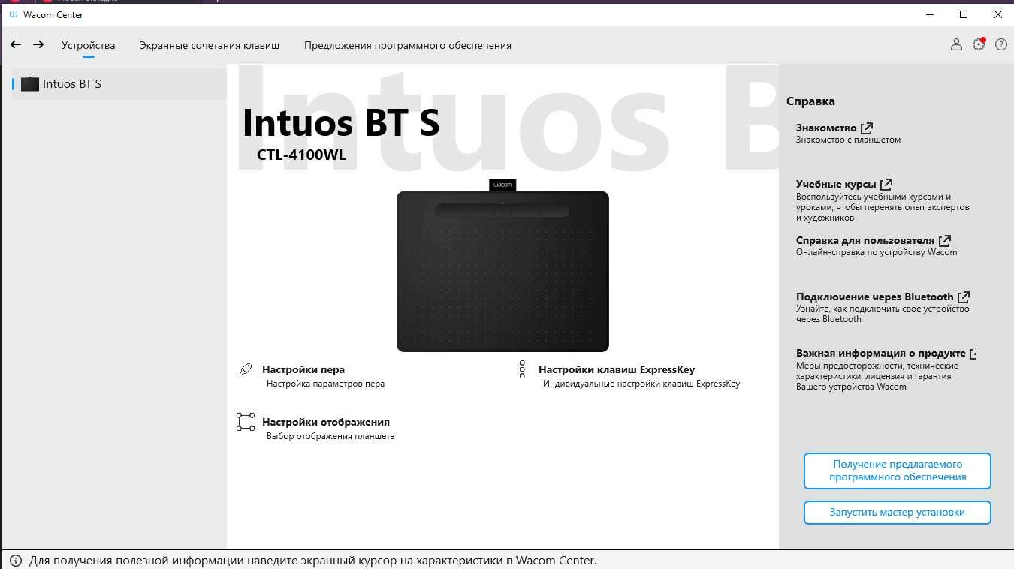Click the pen icon beside Настройки пера
This screenshot has height=569, width=1014.
(x=246, y=369)
